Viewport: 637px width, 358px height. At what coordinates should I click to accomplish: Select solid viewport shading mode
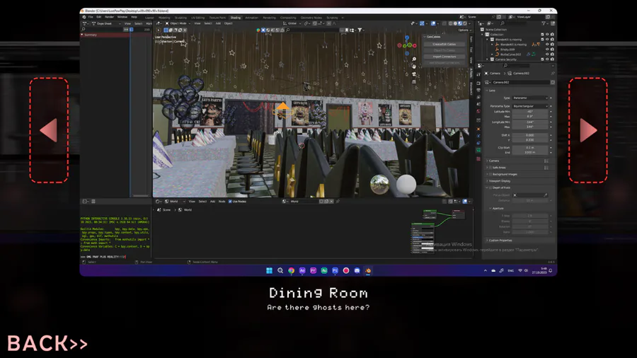click(x=455, y=23)
